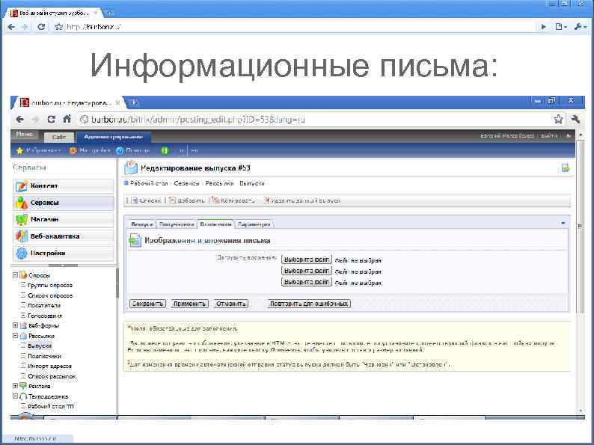Switch to the Выпуск tab

click(141, 224)
